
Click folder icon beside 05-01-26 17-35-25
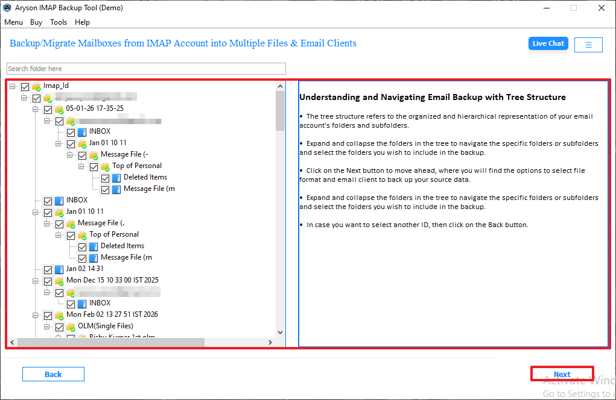[x=59, y=110]
